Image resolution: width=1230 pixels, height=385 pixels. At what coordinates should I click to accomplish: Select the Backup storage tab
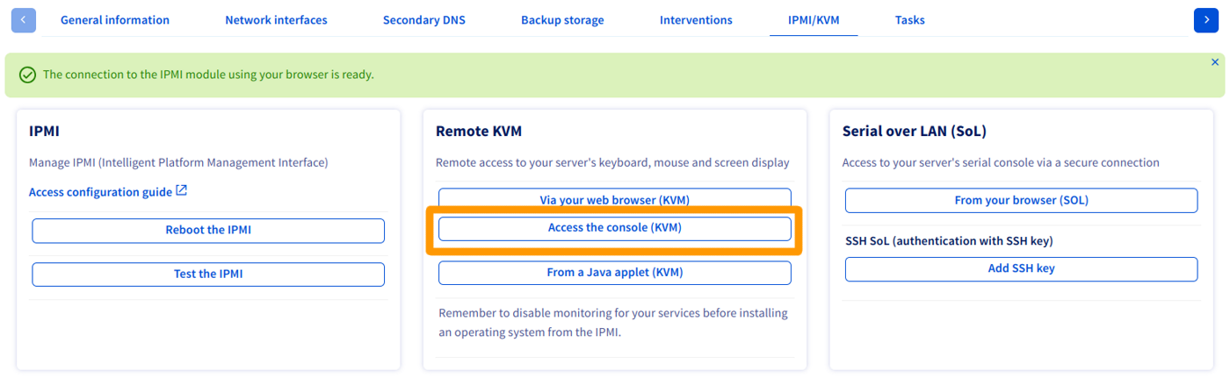(x=562, y=20)
